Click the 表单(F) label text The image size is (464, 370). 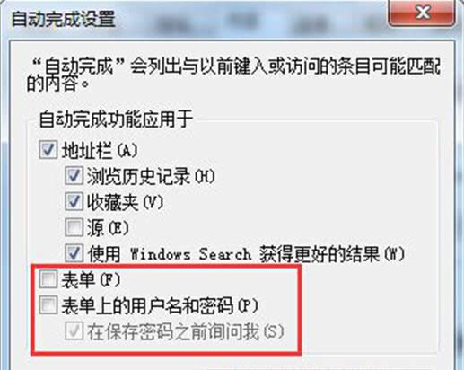[91, 280]
